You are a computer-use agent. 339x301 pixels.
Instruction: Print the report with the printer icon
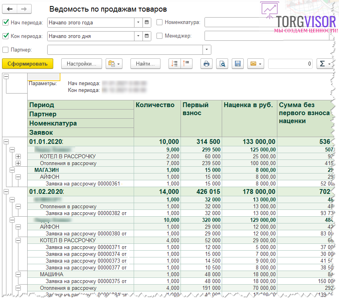207,64
